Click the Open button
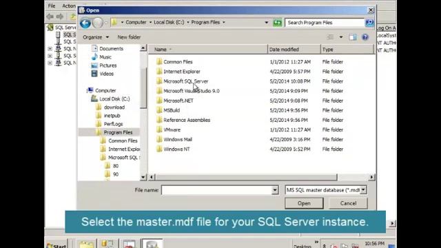Screen dimensions: 441x248 tap(304, 203)
